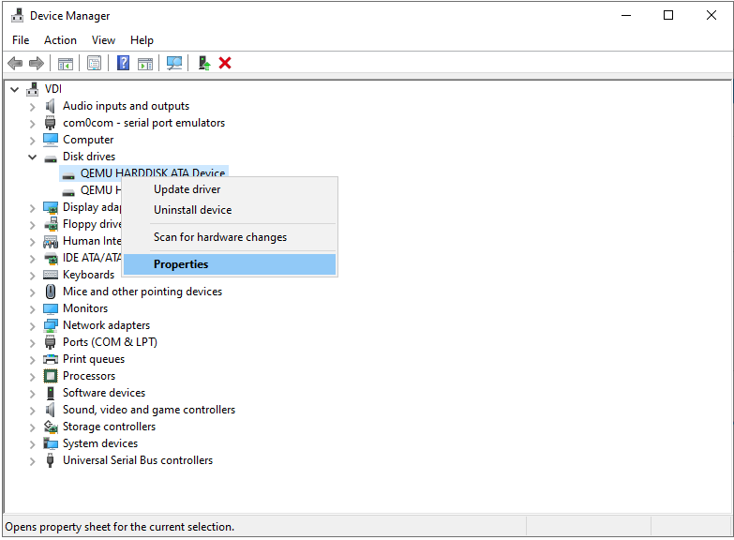Click the Scan for hardware changes monitor icon
734x540 pixels.
tap(174, 63)
